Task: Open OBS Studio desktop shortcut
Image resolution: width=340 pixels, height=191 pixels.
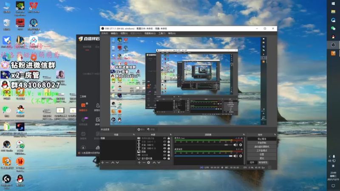Action: 7,146
